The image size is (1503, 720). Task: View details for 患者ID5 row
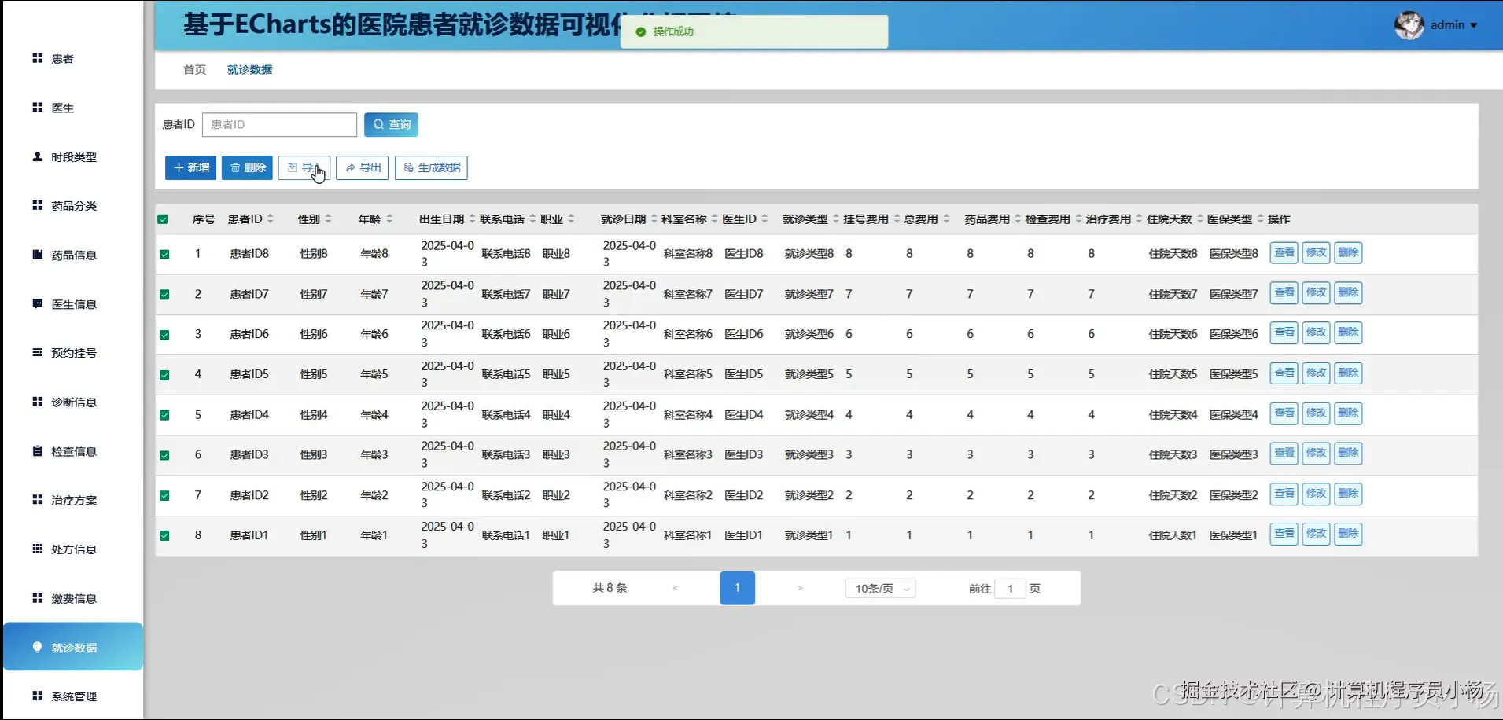1284,373
